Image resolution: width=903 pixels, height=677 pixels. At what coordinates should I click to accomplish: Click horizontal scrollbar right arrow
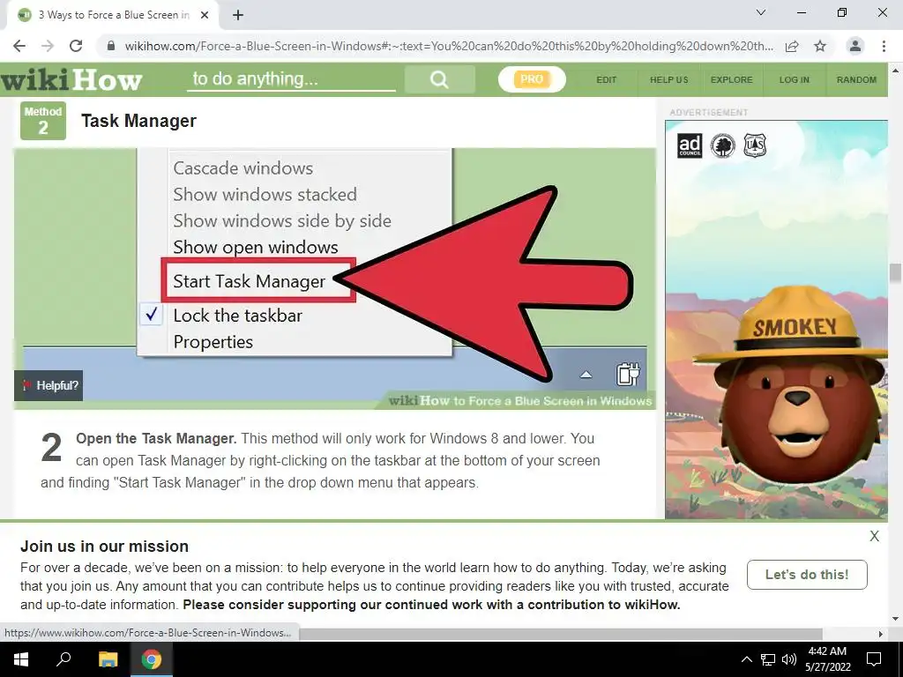click(881, 634)
